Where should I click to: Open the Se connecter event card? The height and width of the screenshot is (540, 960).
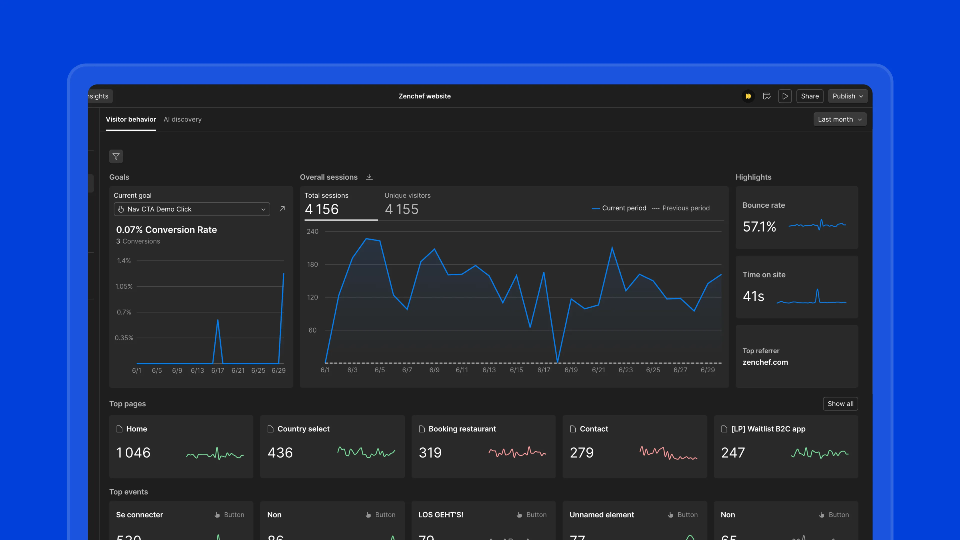point(181,520)
